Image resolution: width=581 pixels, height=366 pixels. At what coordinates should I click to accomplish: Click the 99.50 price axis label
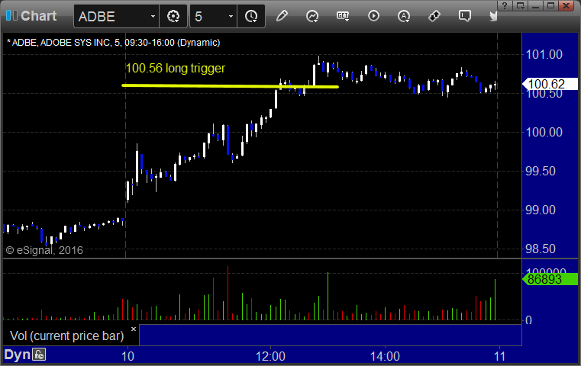tap(541, 171)
